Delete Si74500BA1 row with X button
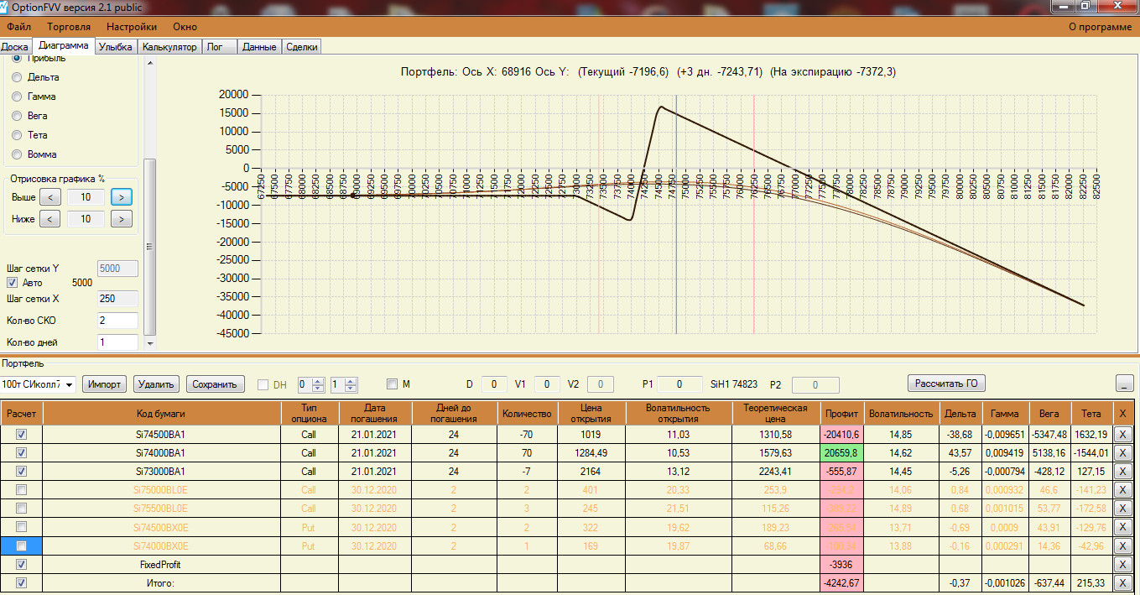1140x595 pixels. (x=1124, y=435)
